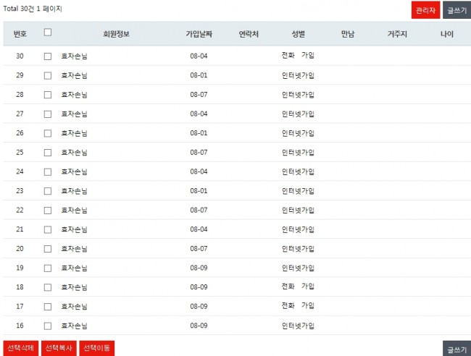Check the checkbox for row 19
Image resolution: width=471 pixels, height=356 pixels.
coord(48,268)
